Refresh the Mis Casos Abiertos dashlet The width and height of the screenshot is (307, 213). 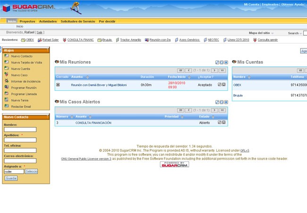222,102
